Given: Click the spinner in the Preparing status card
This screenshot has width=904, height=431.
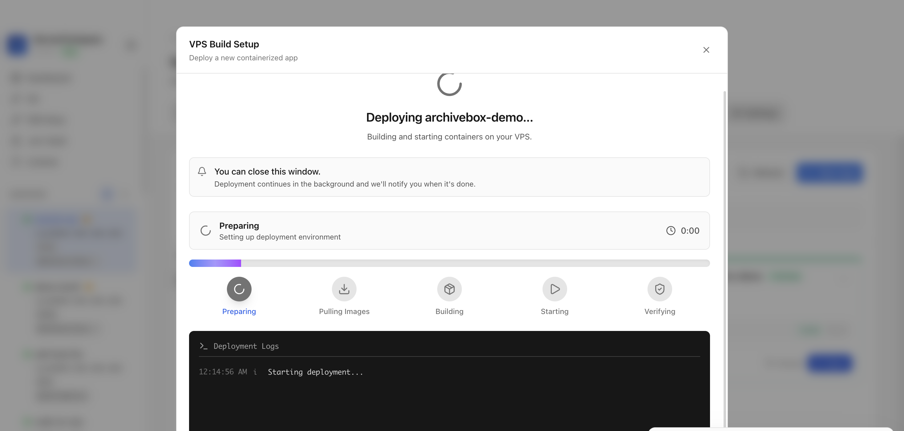Looking at the screenshot, I should pos(206,231).
